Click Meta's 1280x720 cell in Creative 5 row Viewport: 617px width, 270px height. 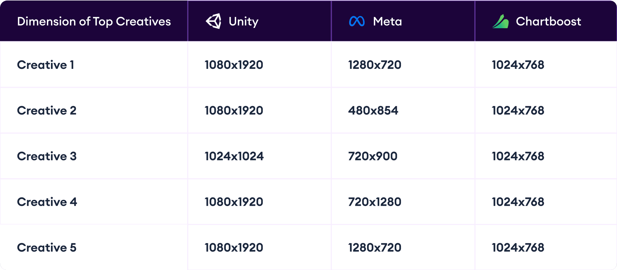(x=375, y=247)
